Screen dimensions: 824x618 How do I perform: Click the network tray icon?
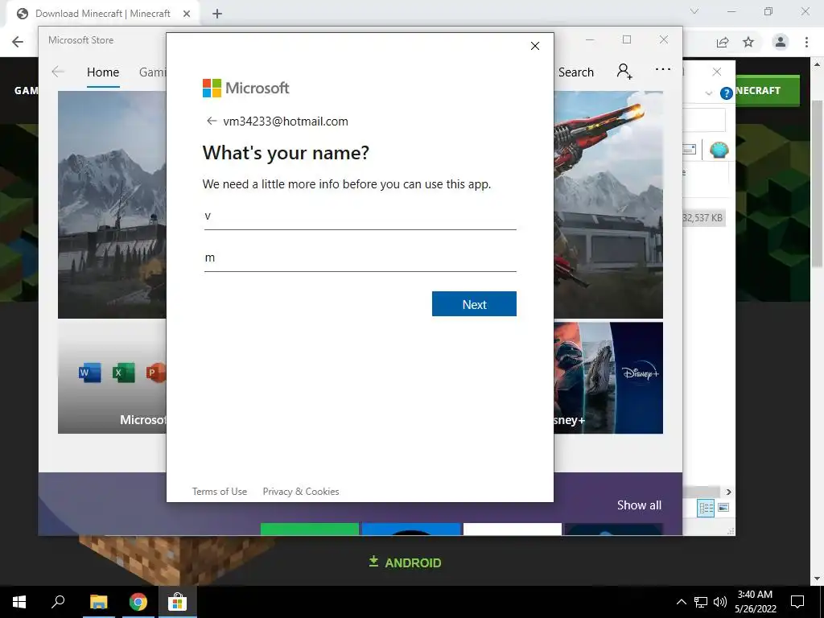click(701, 602)
